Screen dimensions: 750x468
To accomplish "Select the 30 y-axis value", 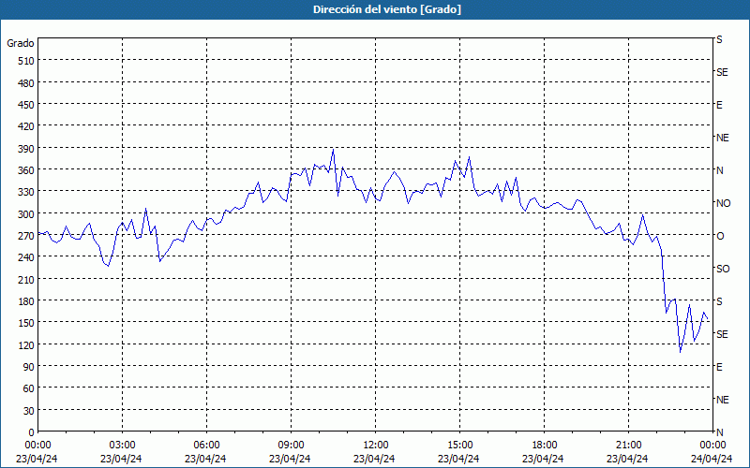I will point(29,411).
